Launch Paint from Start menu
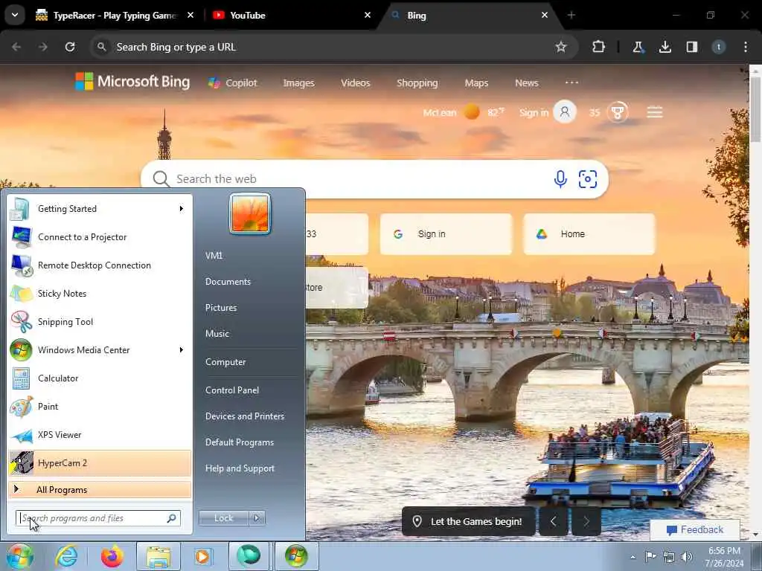 (100, 407)
